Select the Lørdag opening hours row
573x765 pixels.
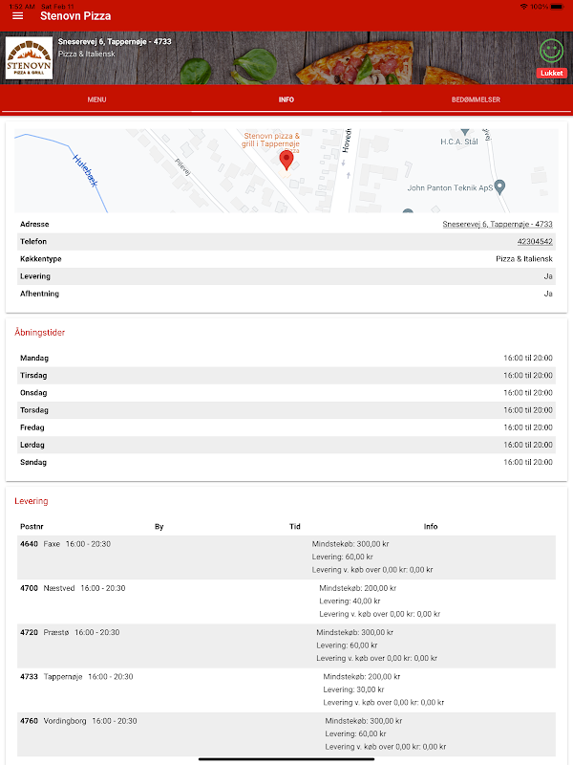[x=286, y=445]
